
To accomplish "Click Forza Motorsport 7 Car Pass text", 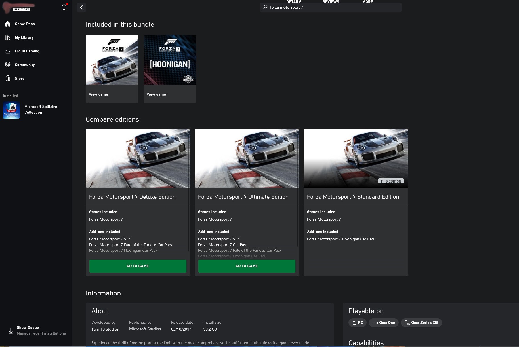I will (x=223, y=245).
